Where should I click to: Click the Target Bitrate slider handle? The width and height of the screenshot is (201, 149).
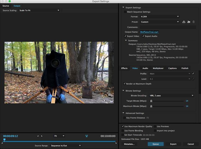coord(151,101)
